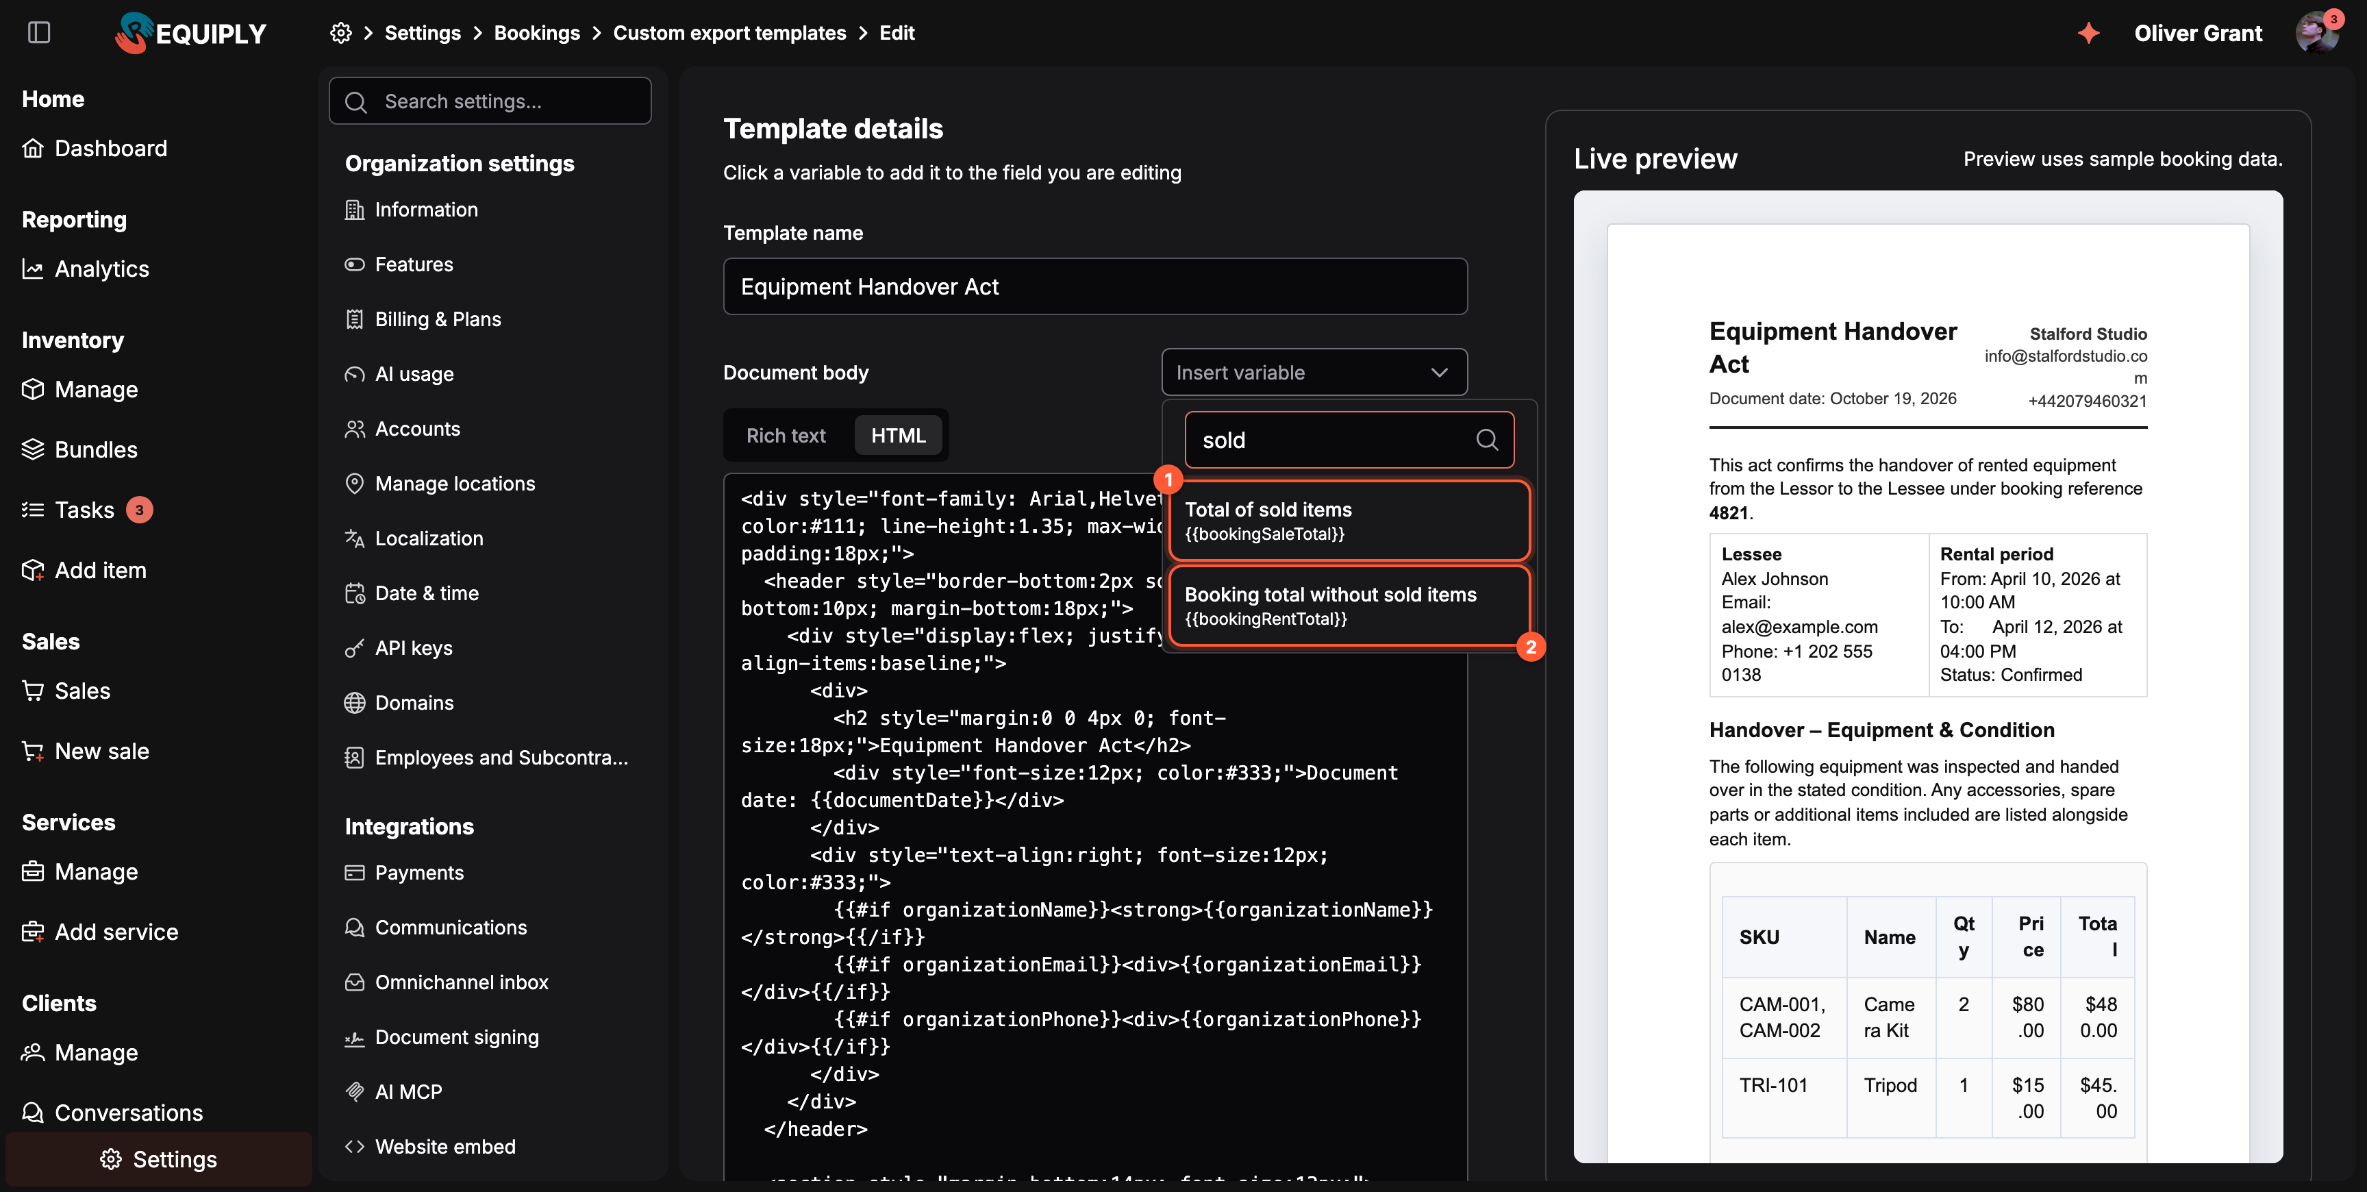Switch editor to HTML mode
The height and width of the screenshot is (1192, 2367).
(x=898, y=436)
